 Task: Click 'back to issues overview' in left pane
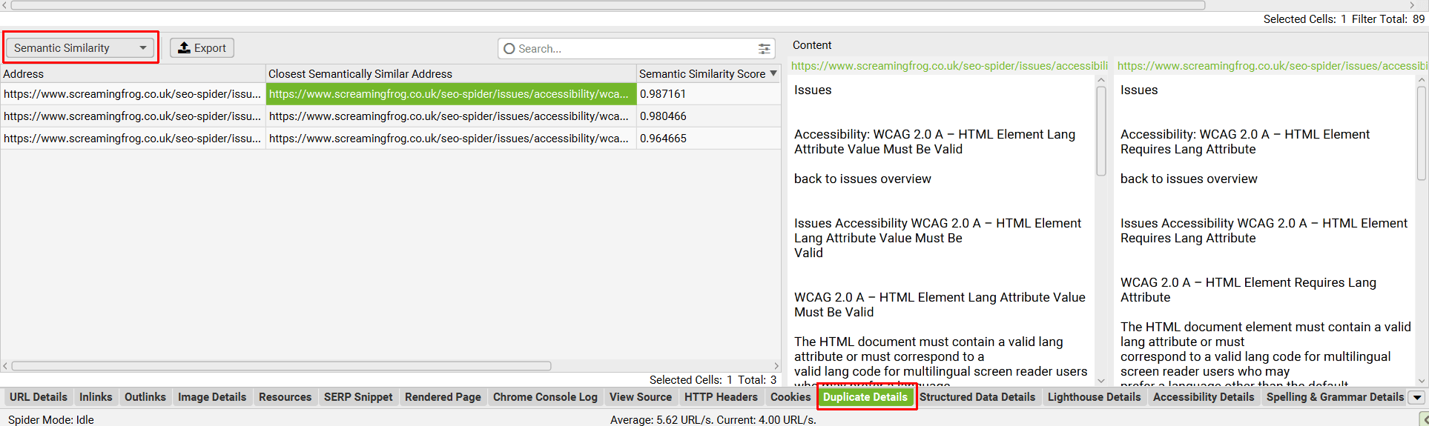click(862, 179)
